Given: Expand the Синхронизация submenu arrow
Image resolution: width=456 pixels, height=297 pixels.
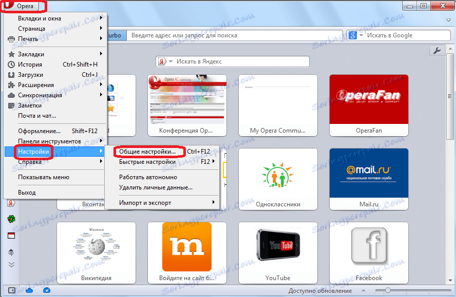Looking at the screenshot, I should 101,95.
